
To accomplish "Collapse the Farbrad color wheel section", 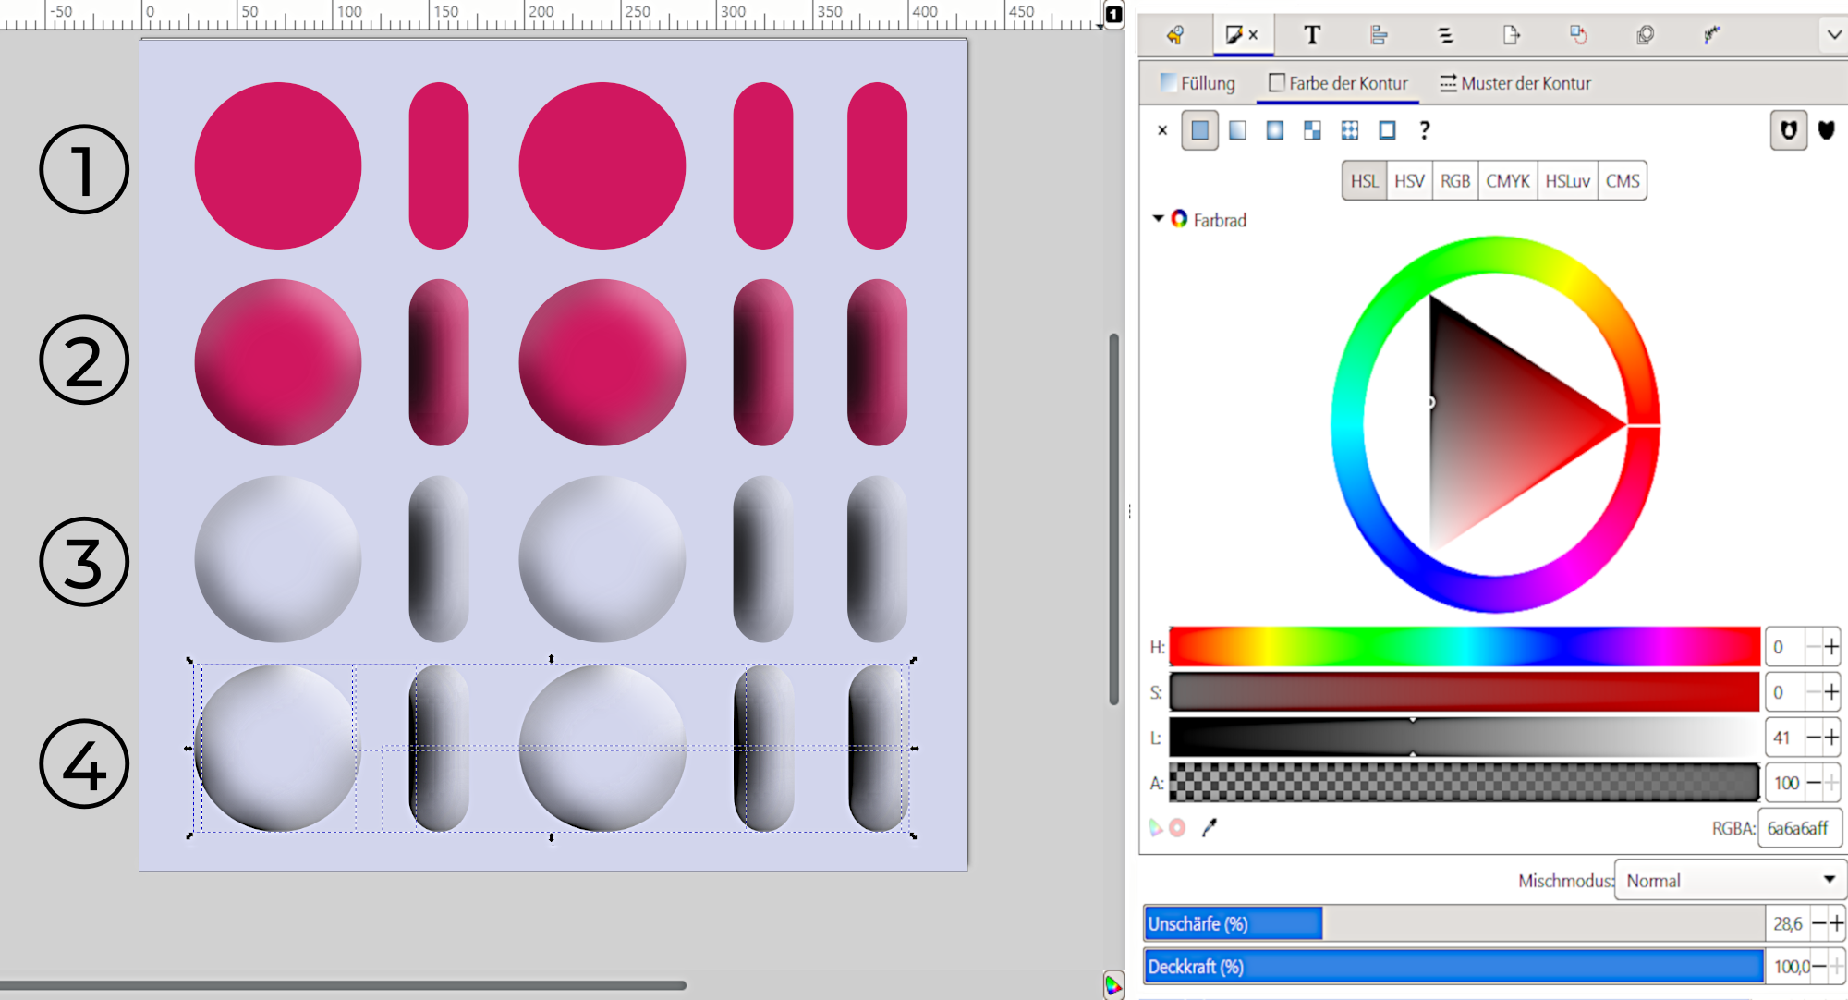I will tap(1158, 219).
